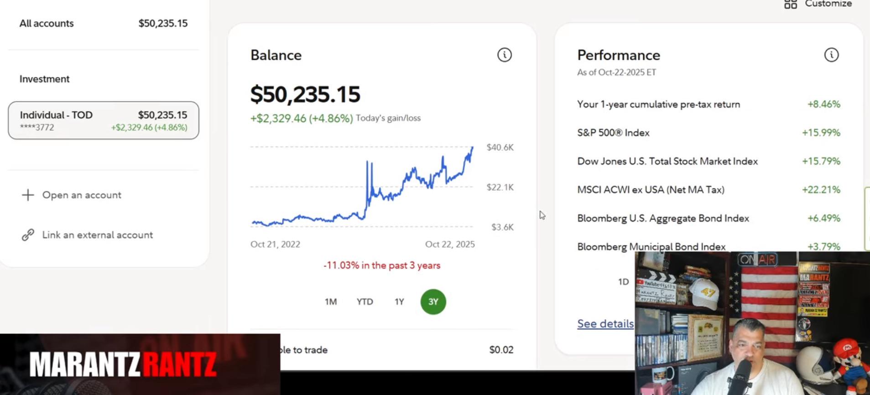This screenshot has height=395, width=870.
Task: Click the S&P 500 Index row
Action: point(708,133)
